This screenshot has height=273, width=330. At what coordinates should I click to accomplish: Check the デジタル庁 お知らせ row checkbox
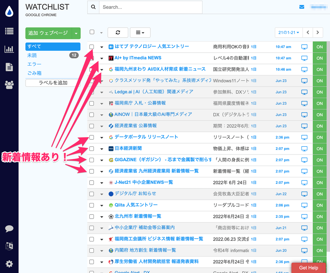(x=92, y=194)
